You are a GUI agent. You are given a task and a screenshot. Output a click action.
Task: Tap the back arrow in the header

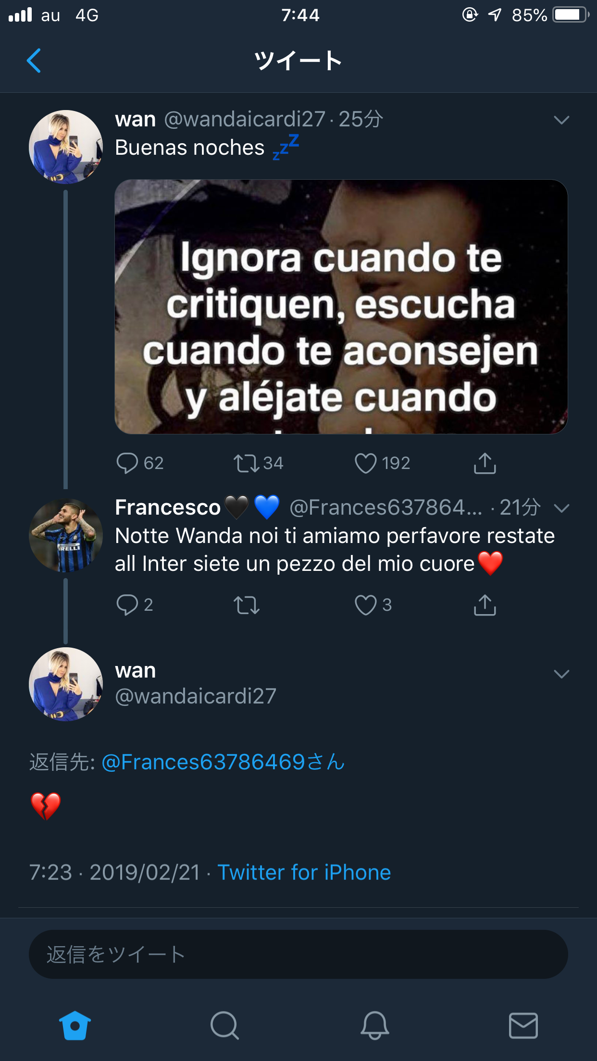pos(34,61)
